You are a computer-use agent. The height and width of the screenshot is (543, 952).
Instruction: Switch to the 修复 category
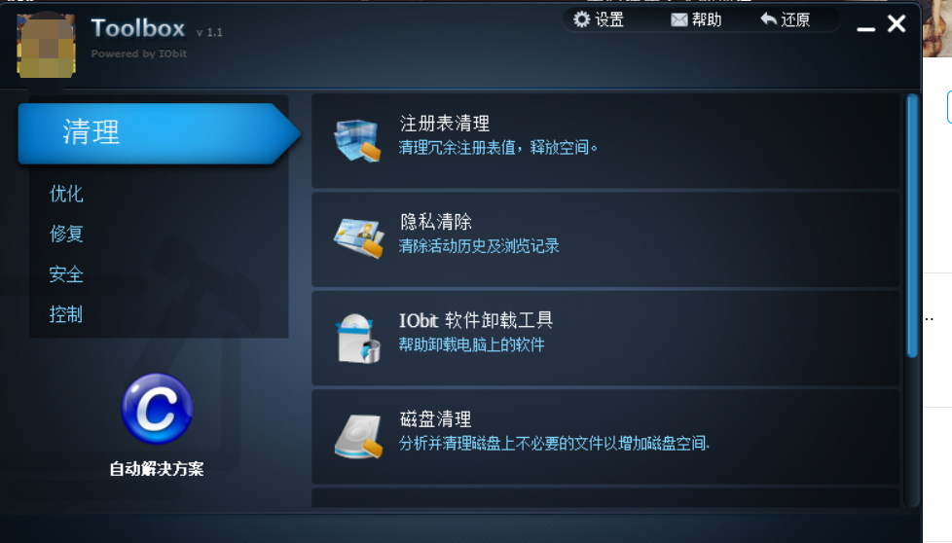(66, 234)
